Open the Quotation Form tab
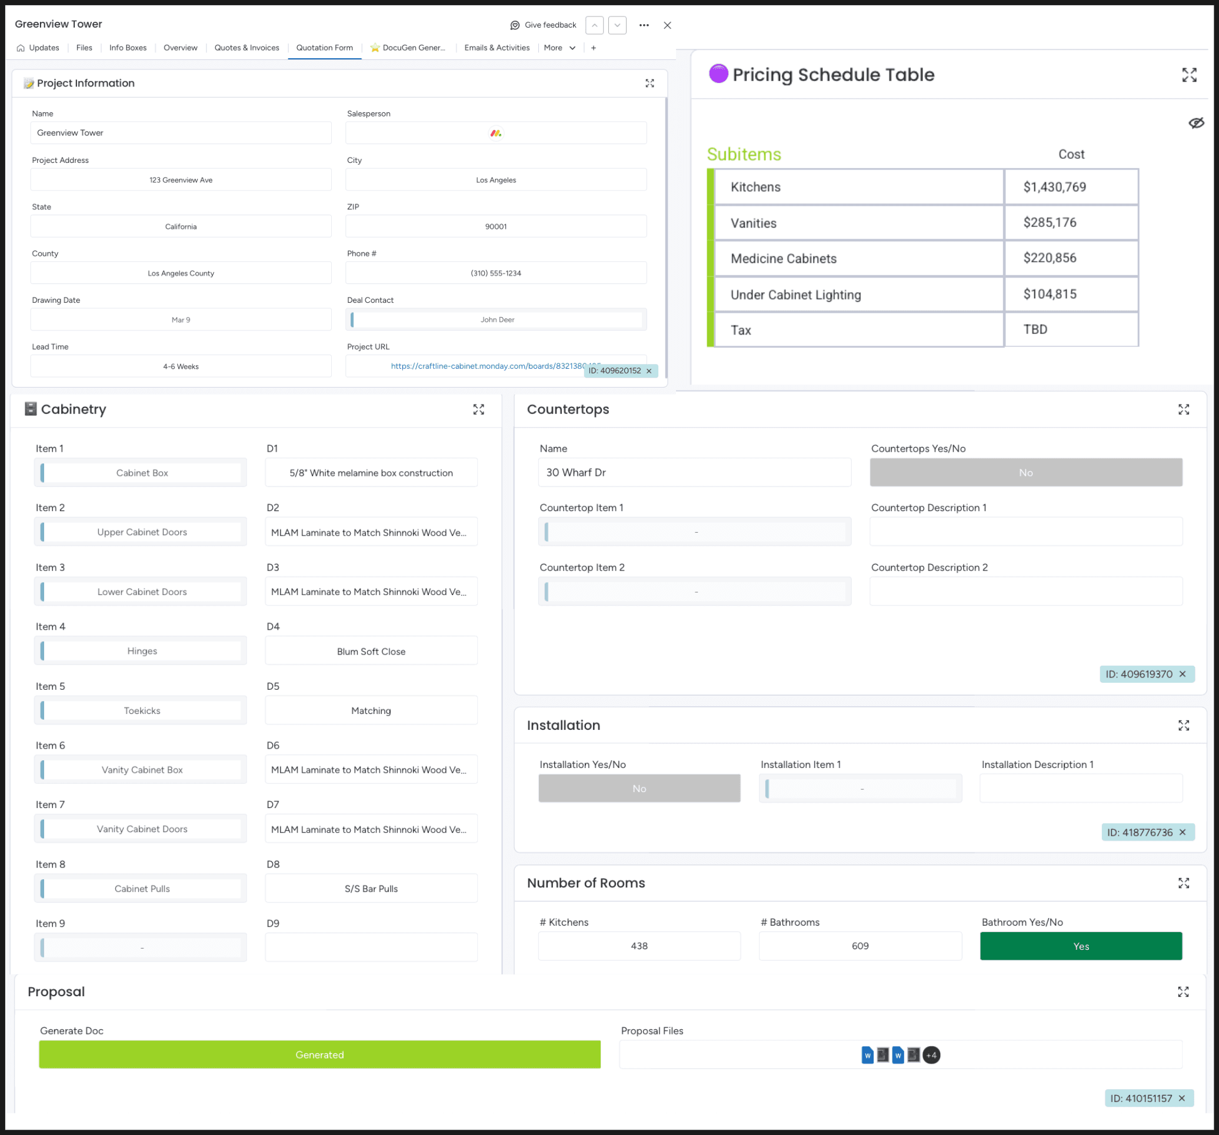 [324, 48]
